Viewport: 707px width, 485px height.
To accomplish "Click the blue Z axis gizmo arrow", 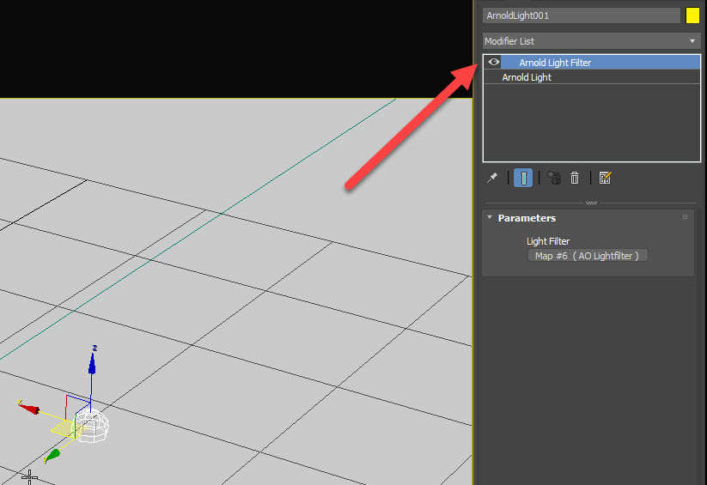I will 92,363.
